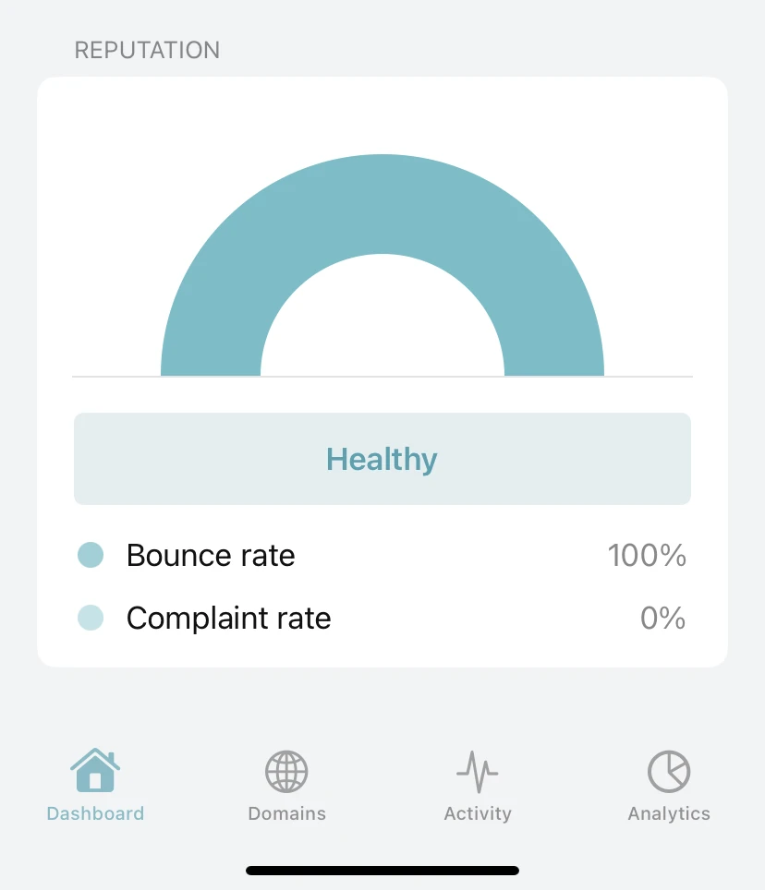This screenshot has width=765, height=890.
Task: Tap the gauge baseline divider line
Action: click(x=382, y=377)
